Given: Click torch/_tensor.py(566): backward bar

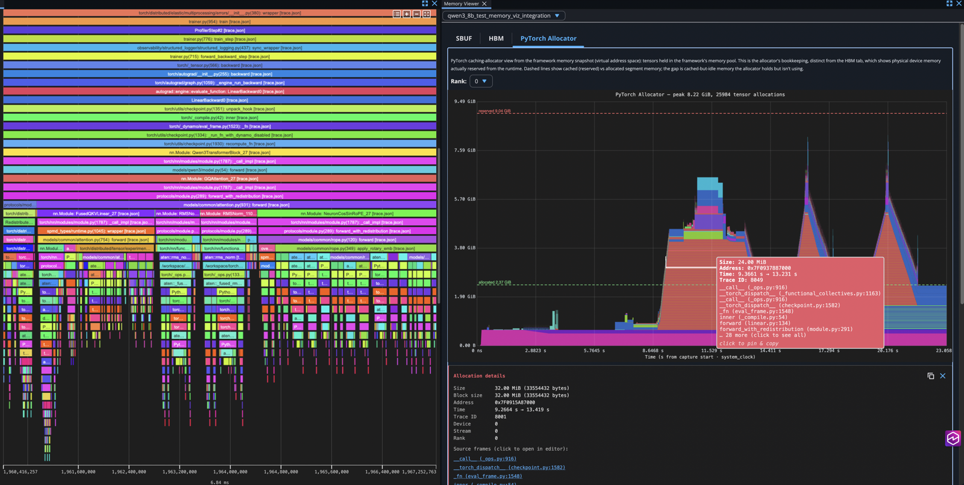Looking at the screenshot, I should tap(219, 65).
